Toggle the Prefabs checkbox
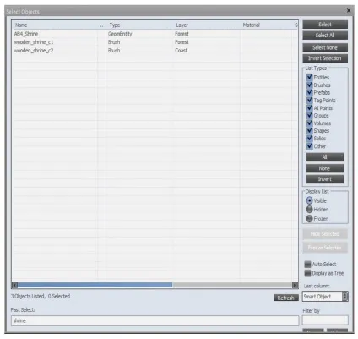 tap(309, 92)
